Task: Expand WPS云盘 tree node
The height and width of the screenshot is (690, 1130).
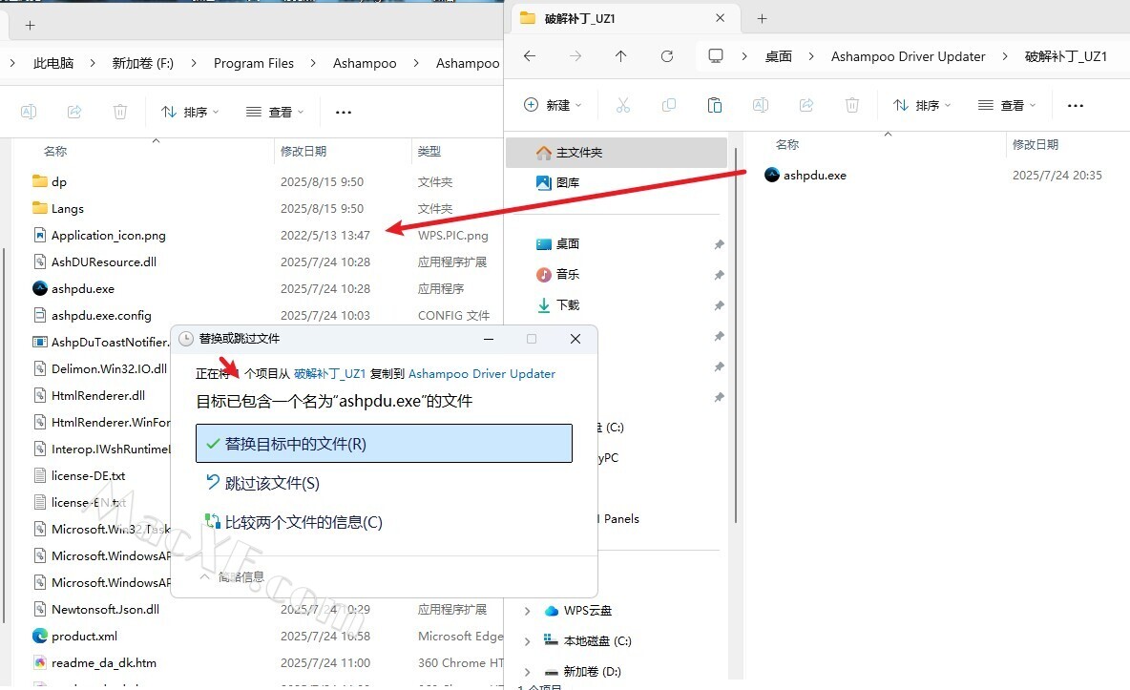Action: click(x=527, y=611)
